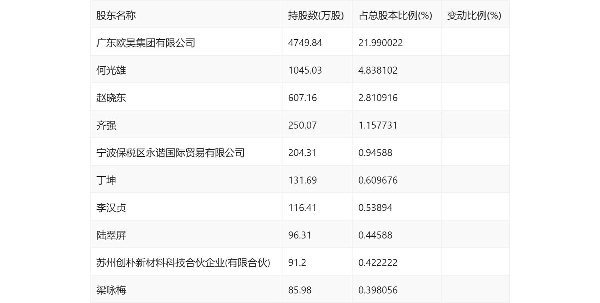Select shareholder 广东欧昊集团有限公司
600x303 pixels.
coord(146,43)
